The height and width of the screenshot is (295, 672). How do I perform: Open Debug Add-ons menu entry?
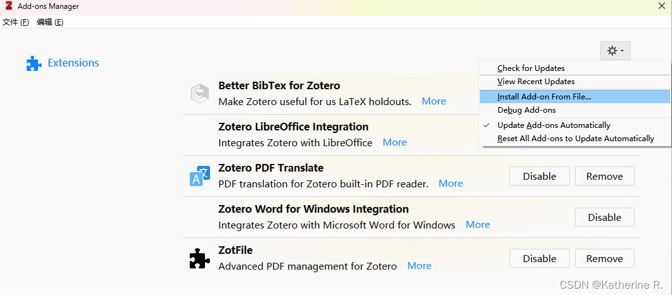point(526,110)
